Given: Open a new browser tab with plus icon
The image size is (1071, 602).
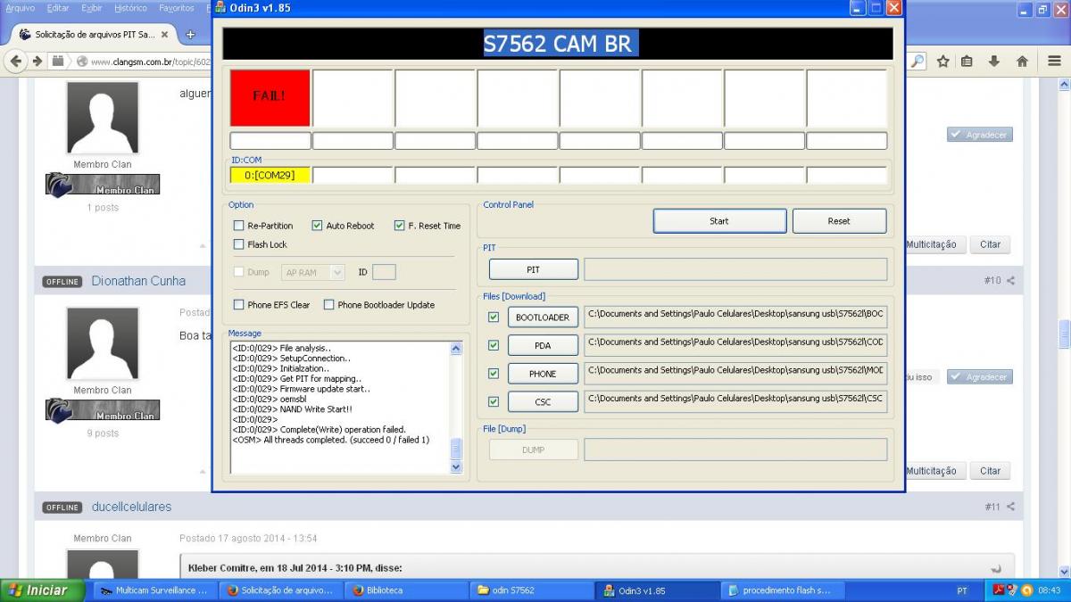Looking at the screenshot, I should tap(190, 34).
